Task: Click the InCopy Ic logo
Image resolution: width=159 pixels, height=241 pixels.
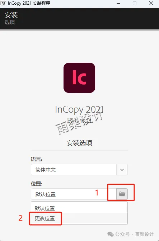Action: pyautogui.click(x=79, y=78)
